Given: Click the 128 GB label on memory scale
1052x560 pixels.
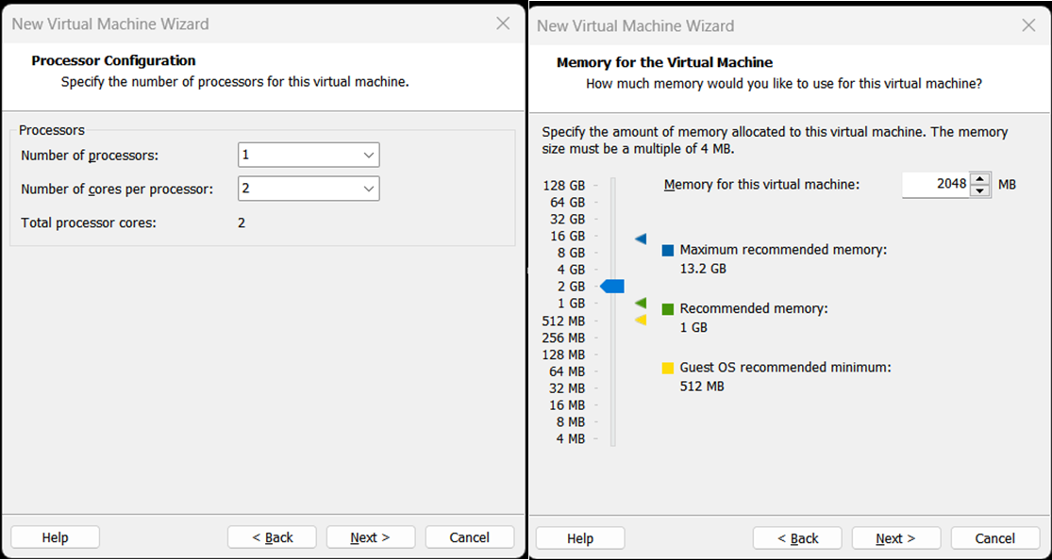Looking at the screenshot, I should click(x=563, y=186).
